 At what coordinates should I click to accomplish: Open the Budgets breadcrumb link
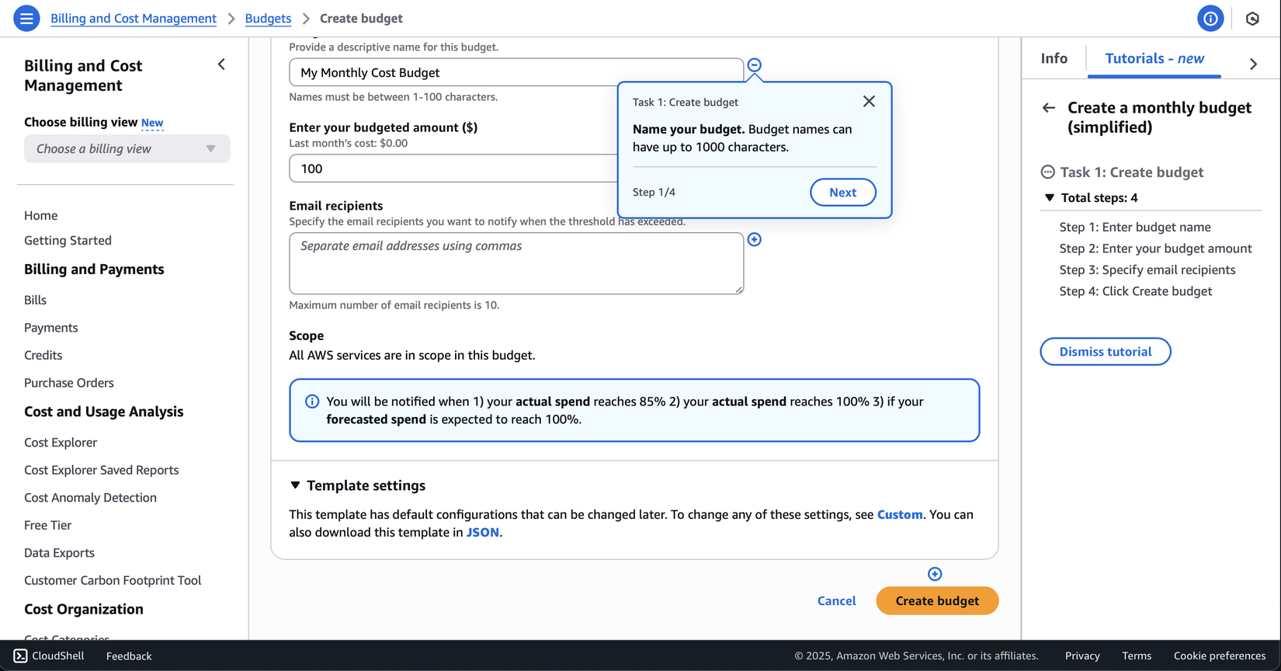coord(268,18)
